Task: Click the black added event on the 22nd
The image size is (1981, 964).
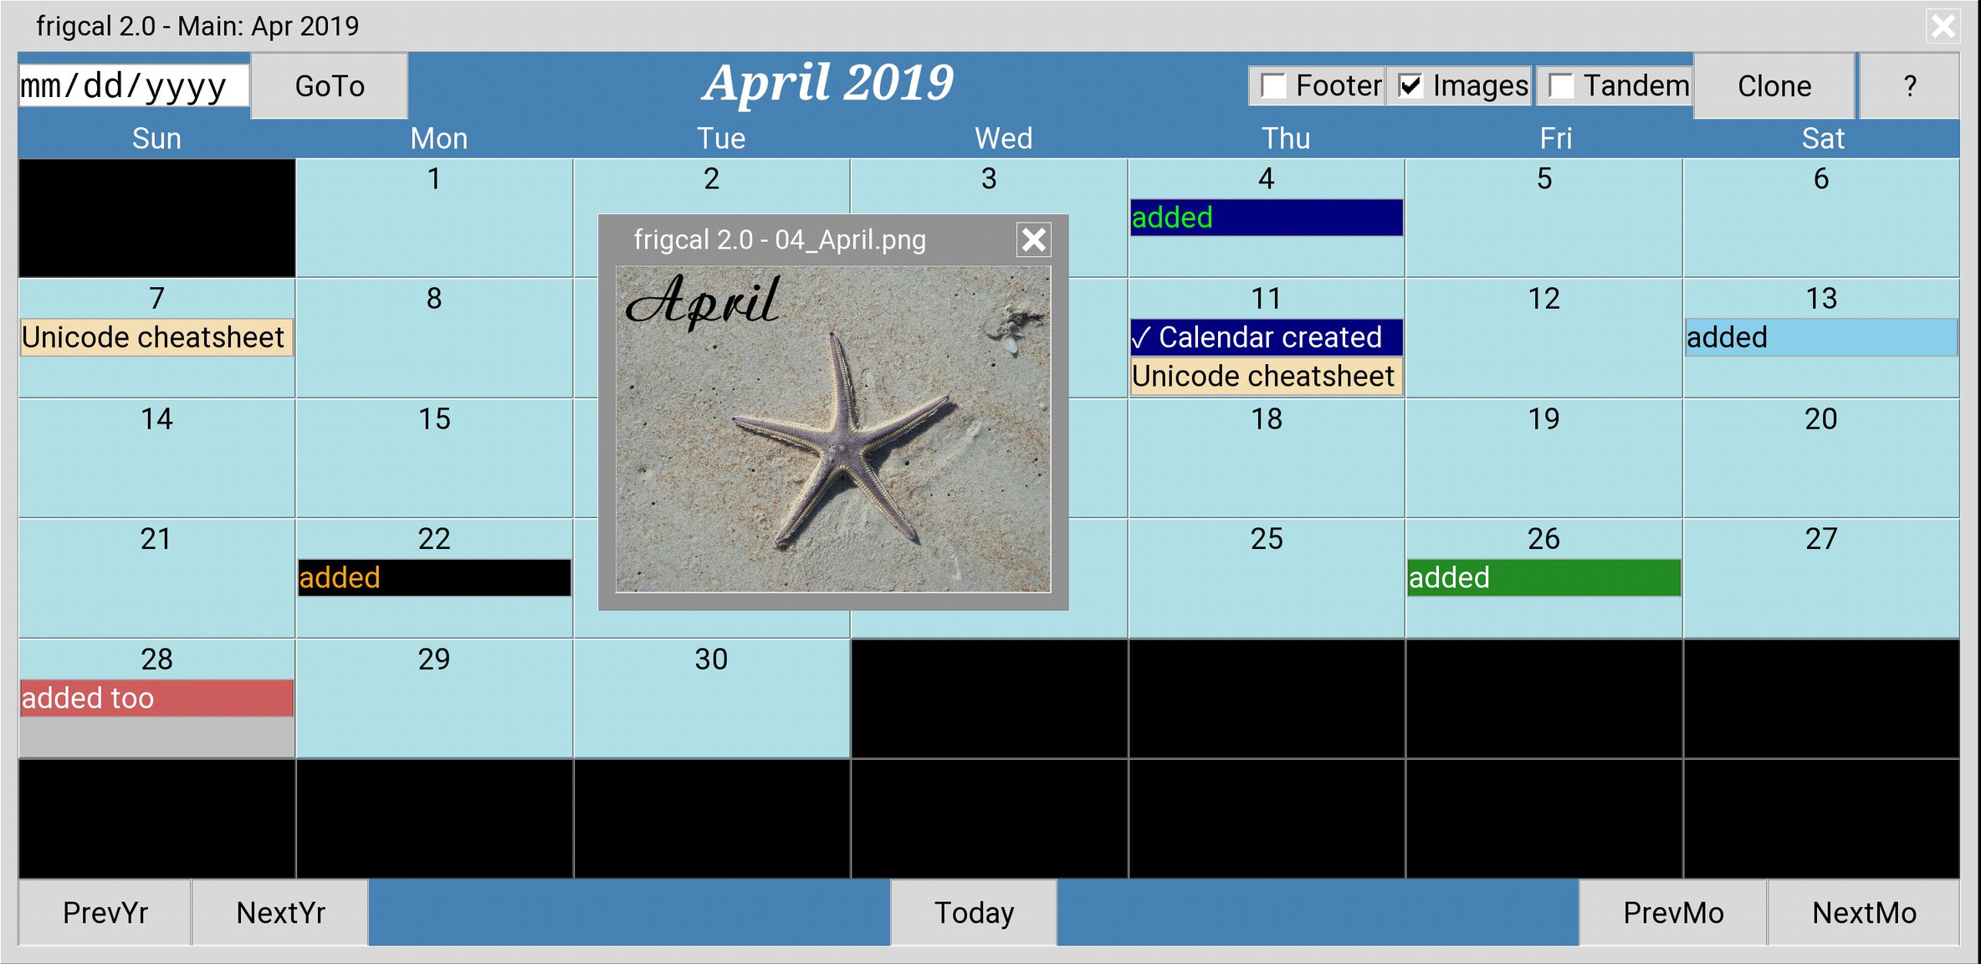Action: (434, 577)
